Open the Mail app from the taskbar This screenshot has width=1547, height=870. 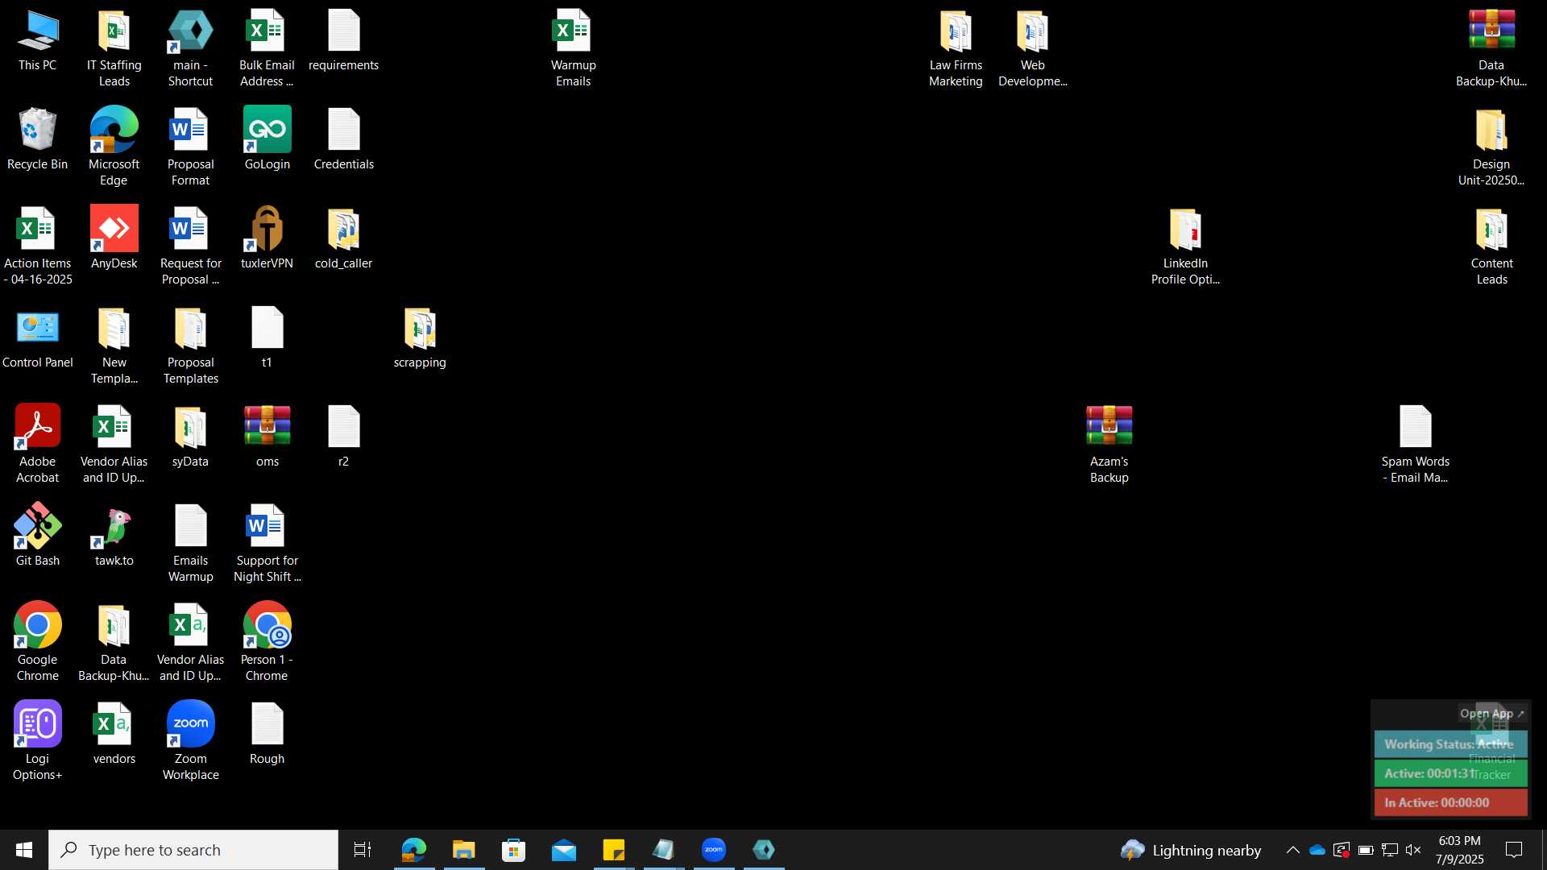[564, 850]
